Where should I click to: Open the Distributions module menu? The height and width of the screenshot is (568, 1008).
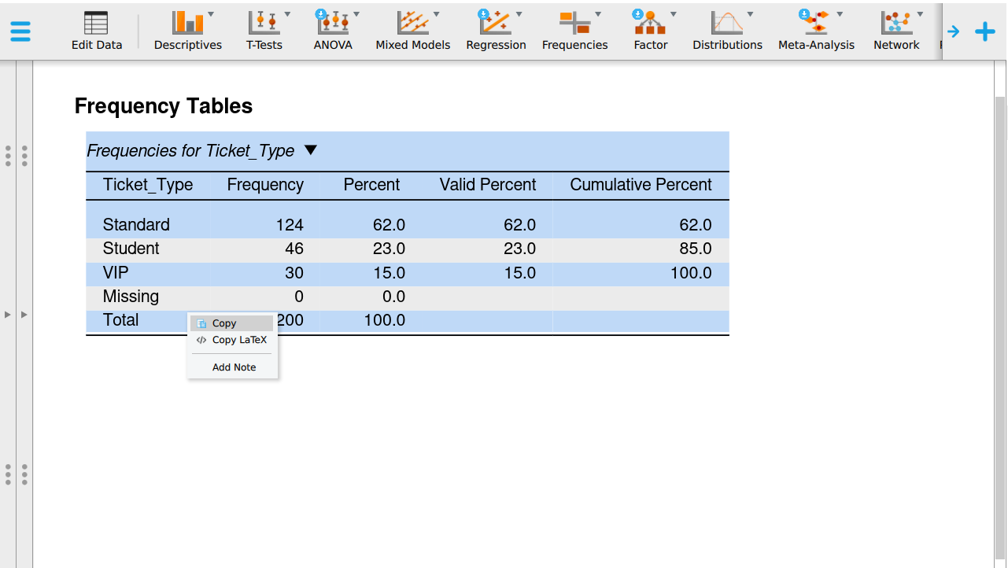[728, 31]
